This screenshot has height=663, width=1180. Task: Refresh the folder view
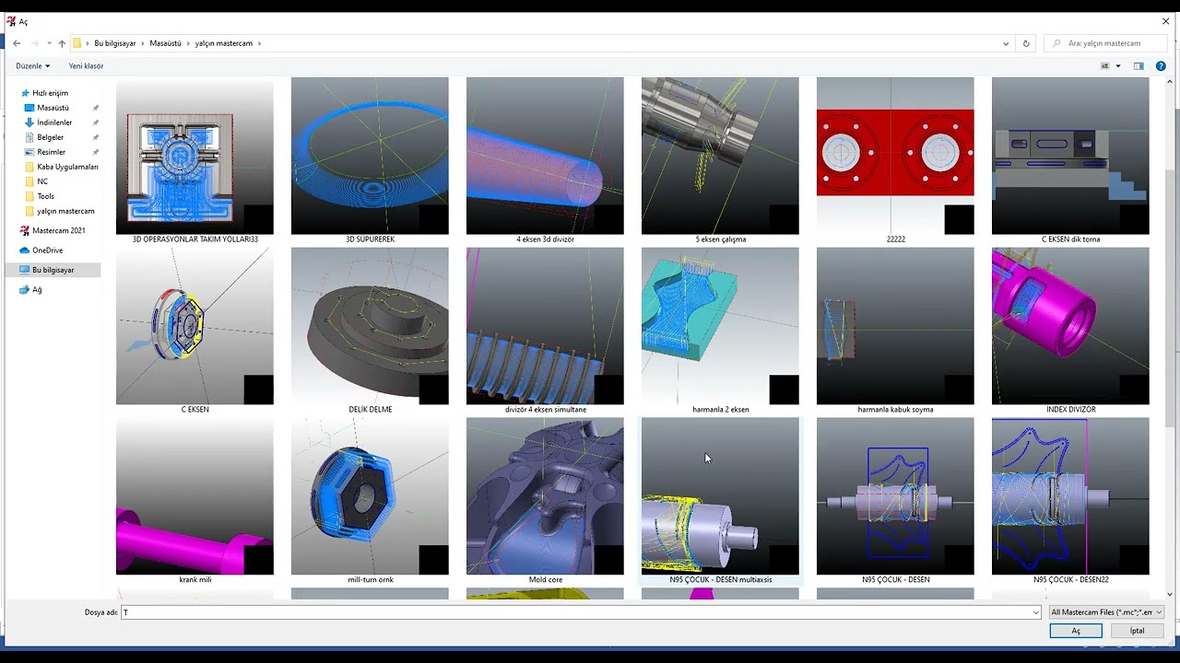(x=1026, y=43)
